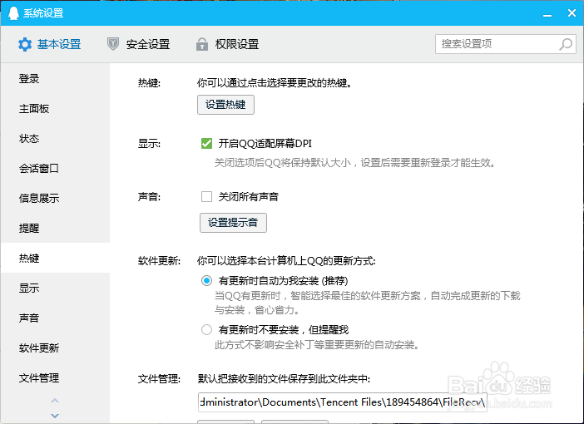
Task: Enable 关闭所有声音 checkbox
Action: pyautogui.click(x=206, y=196)
